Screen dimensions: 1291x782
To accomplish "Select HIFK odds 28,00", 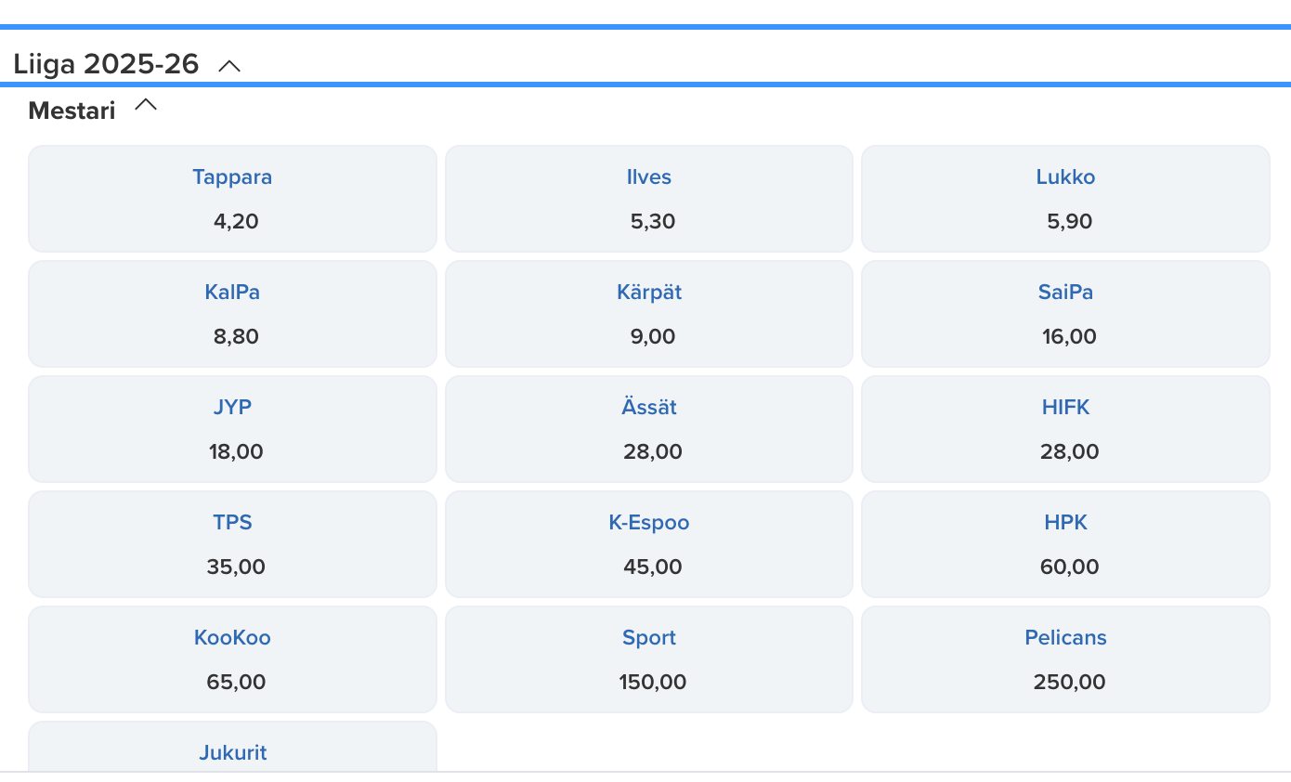I will tap(1065, 429).
